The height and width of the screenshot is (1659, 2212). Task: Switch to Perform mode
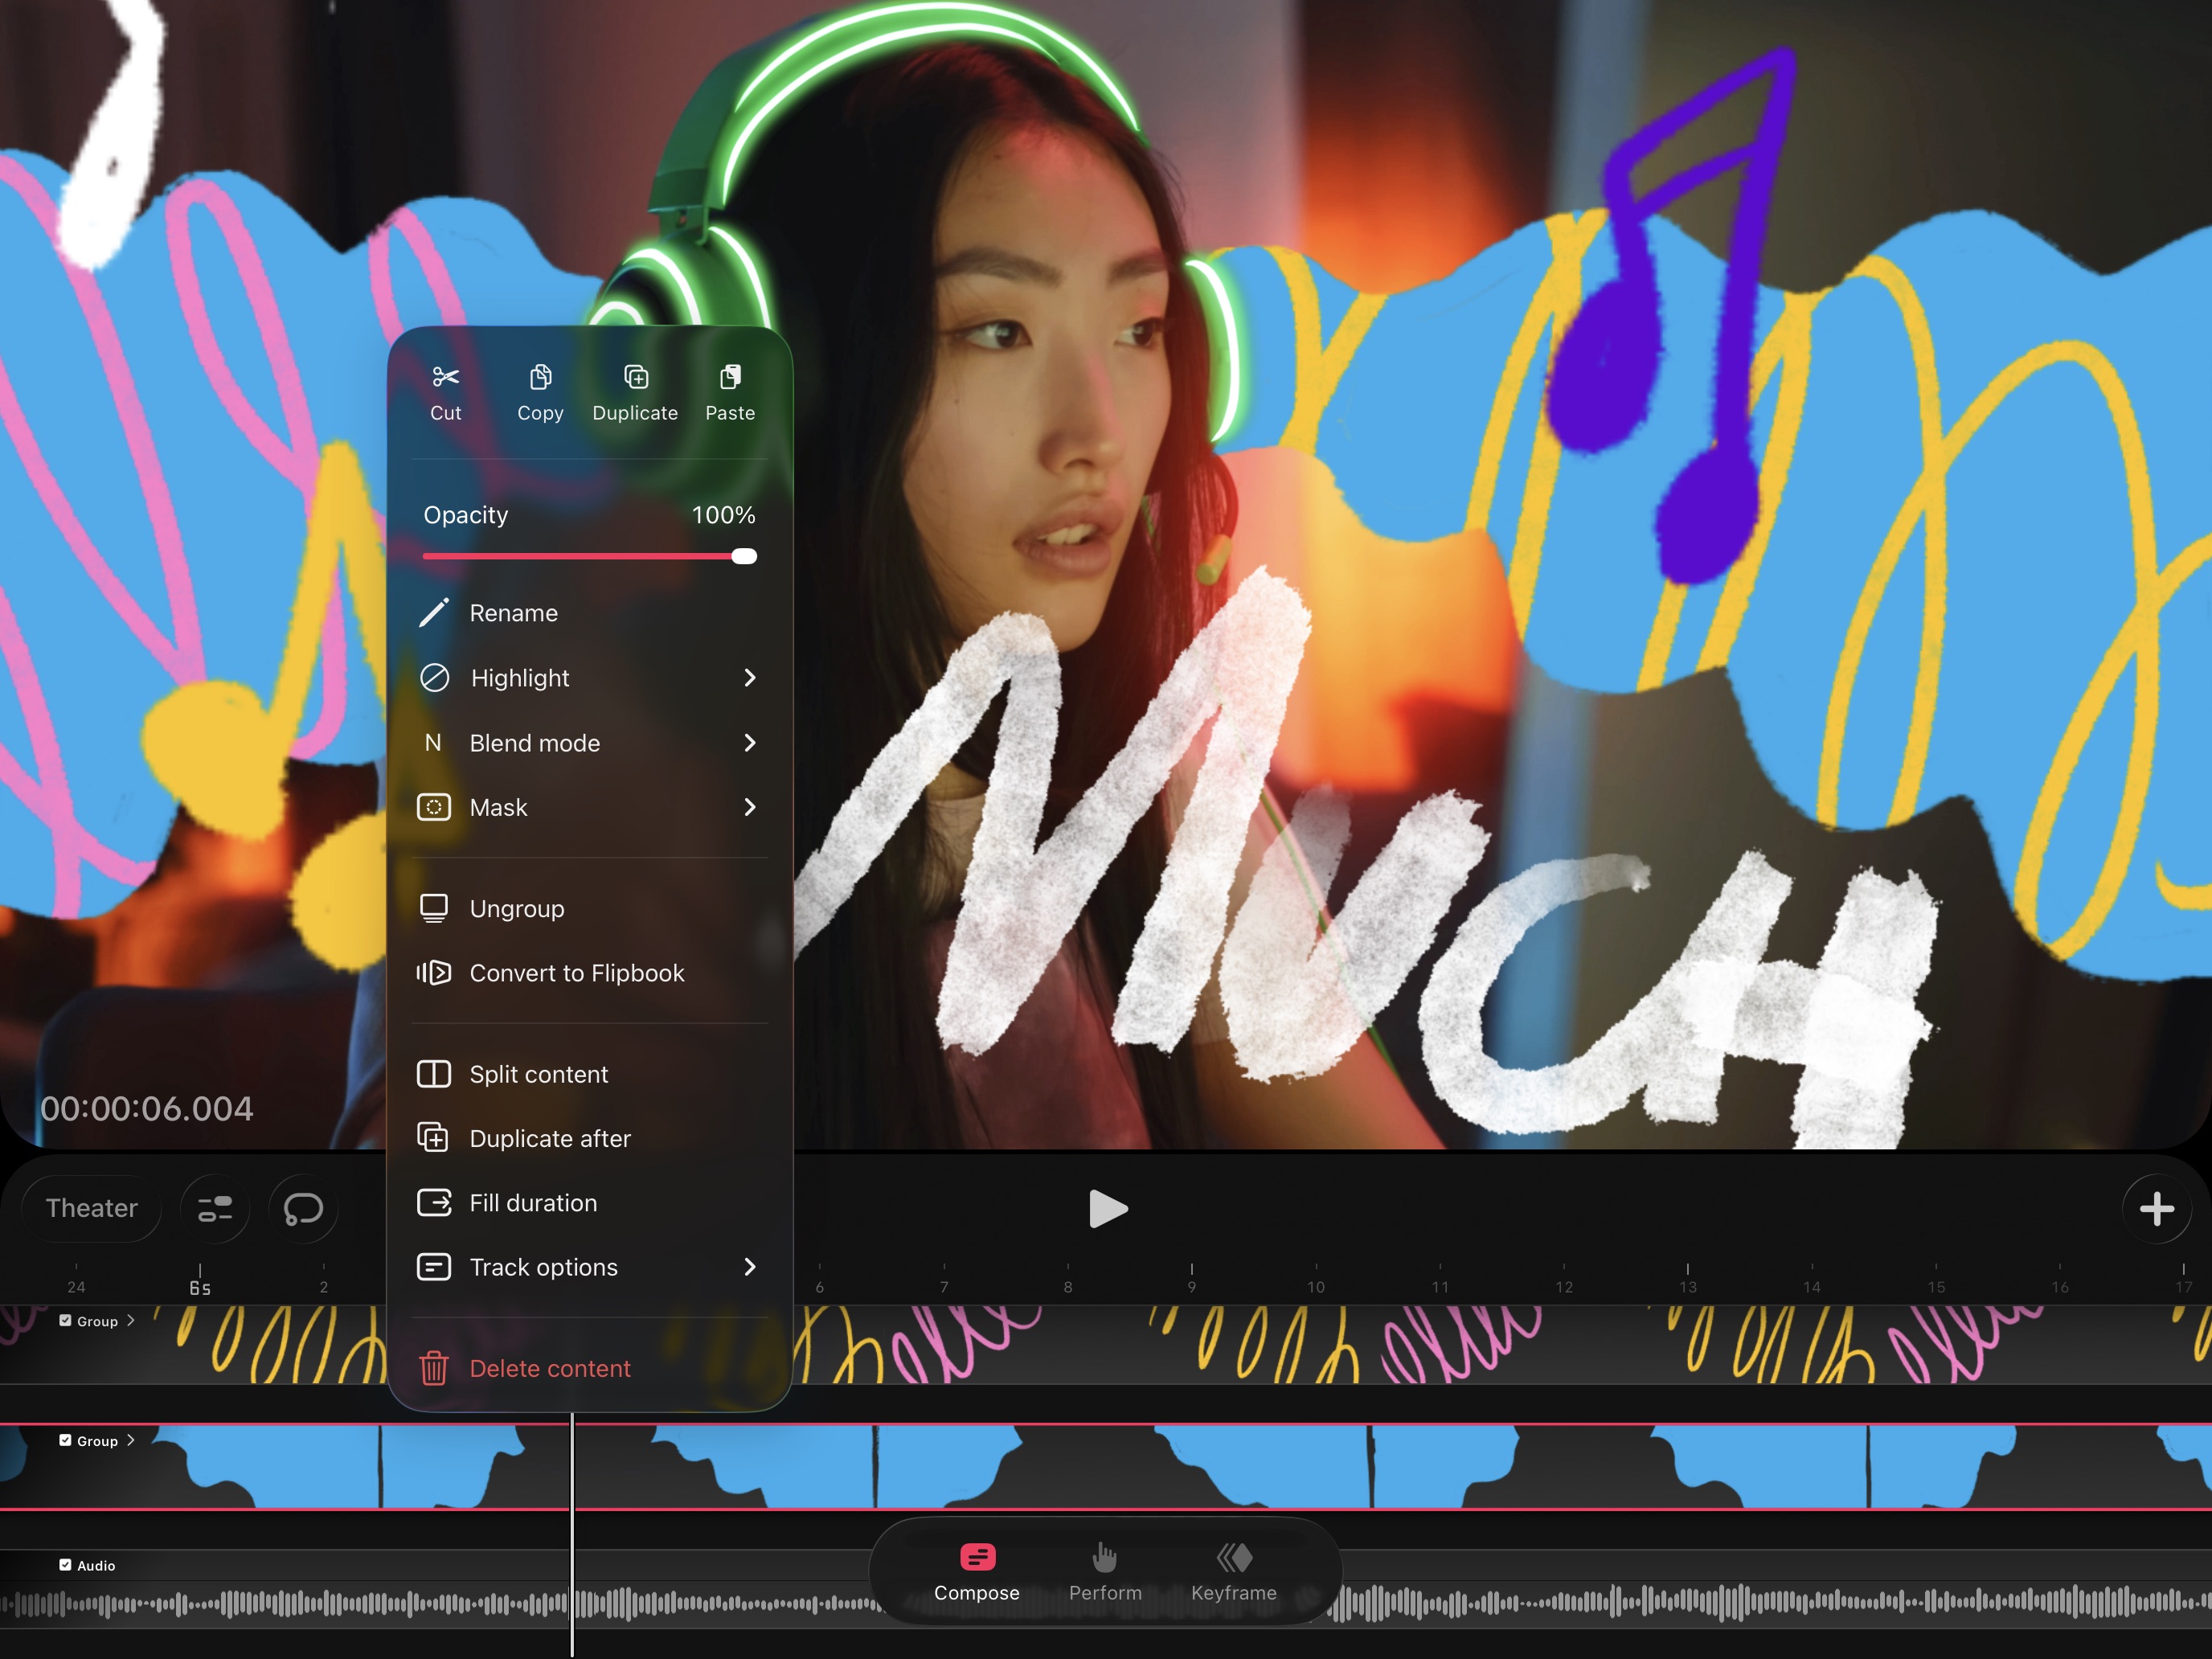click(x=1105, y=1571)
